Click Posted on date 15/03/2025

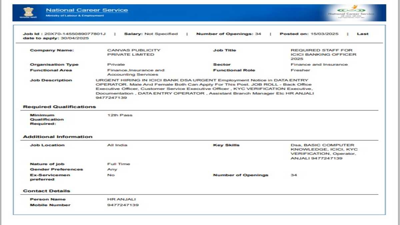pyautogui.click(x=324, y=34)
